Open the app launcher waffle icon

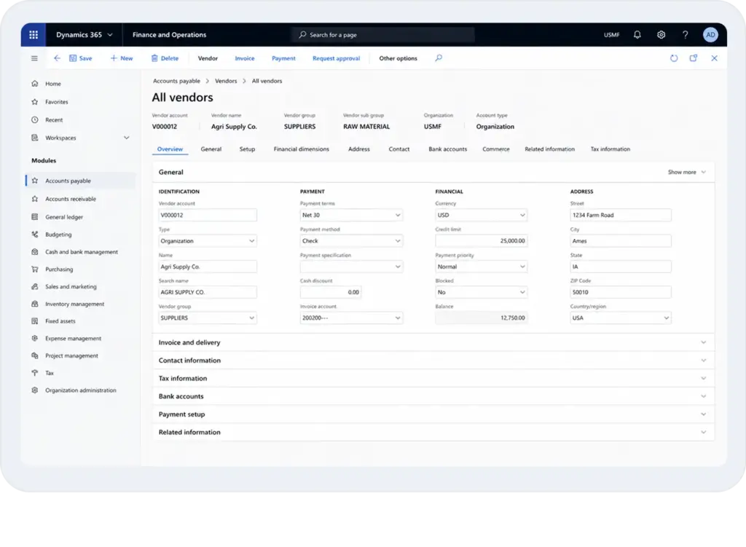(34, 35)
